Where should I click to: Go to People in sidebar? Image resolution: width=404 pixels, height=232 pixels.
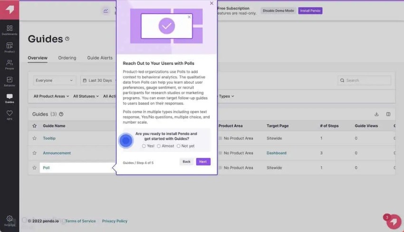[10, 64]
